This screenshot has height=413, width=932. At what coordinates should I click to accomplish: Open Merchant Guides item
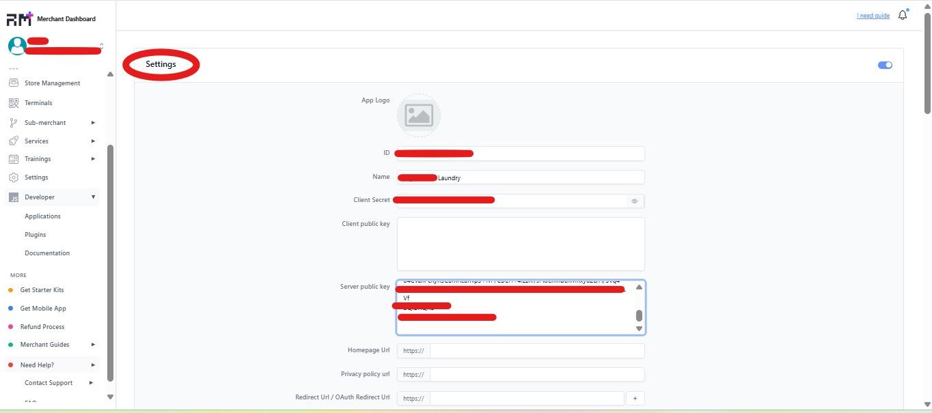(x=44, y=344)
